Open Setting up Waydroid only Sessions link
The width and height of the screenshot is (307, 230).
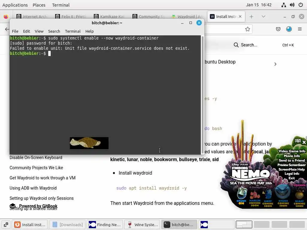click(x=41, y=198)
